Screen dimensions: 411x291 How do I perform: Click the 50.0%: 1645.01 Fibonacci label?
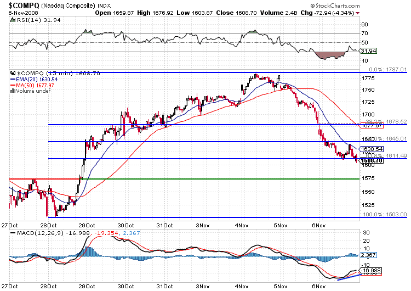pyautogui.click(x=386, y=138)
